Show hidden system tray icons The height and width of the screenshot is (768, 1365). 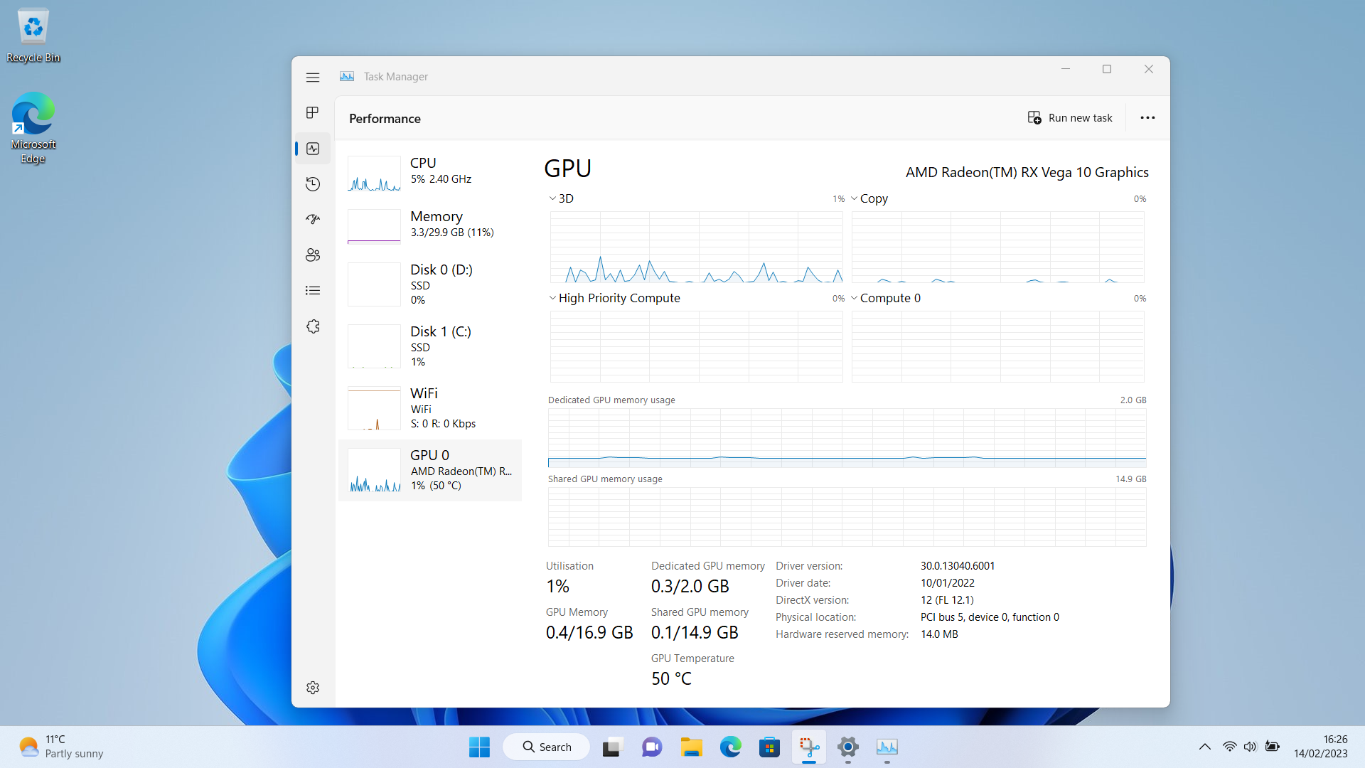(1204, 747)
